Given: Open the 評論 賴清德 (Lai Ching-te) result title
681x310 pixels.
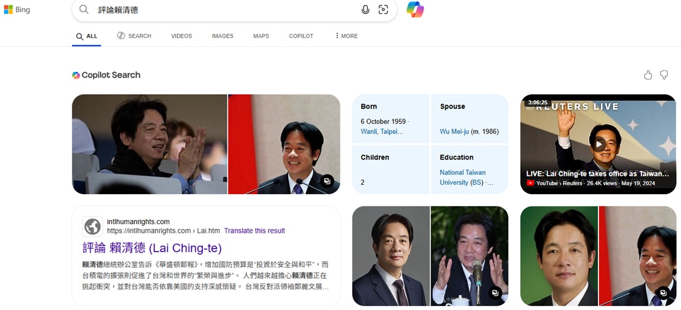Looking at the screenshot, I should click(152, 248).
